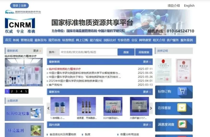The image size is (210, 137).
Task: Open news about 标准物质研制技术系列培训
Action: (85, 77)
